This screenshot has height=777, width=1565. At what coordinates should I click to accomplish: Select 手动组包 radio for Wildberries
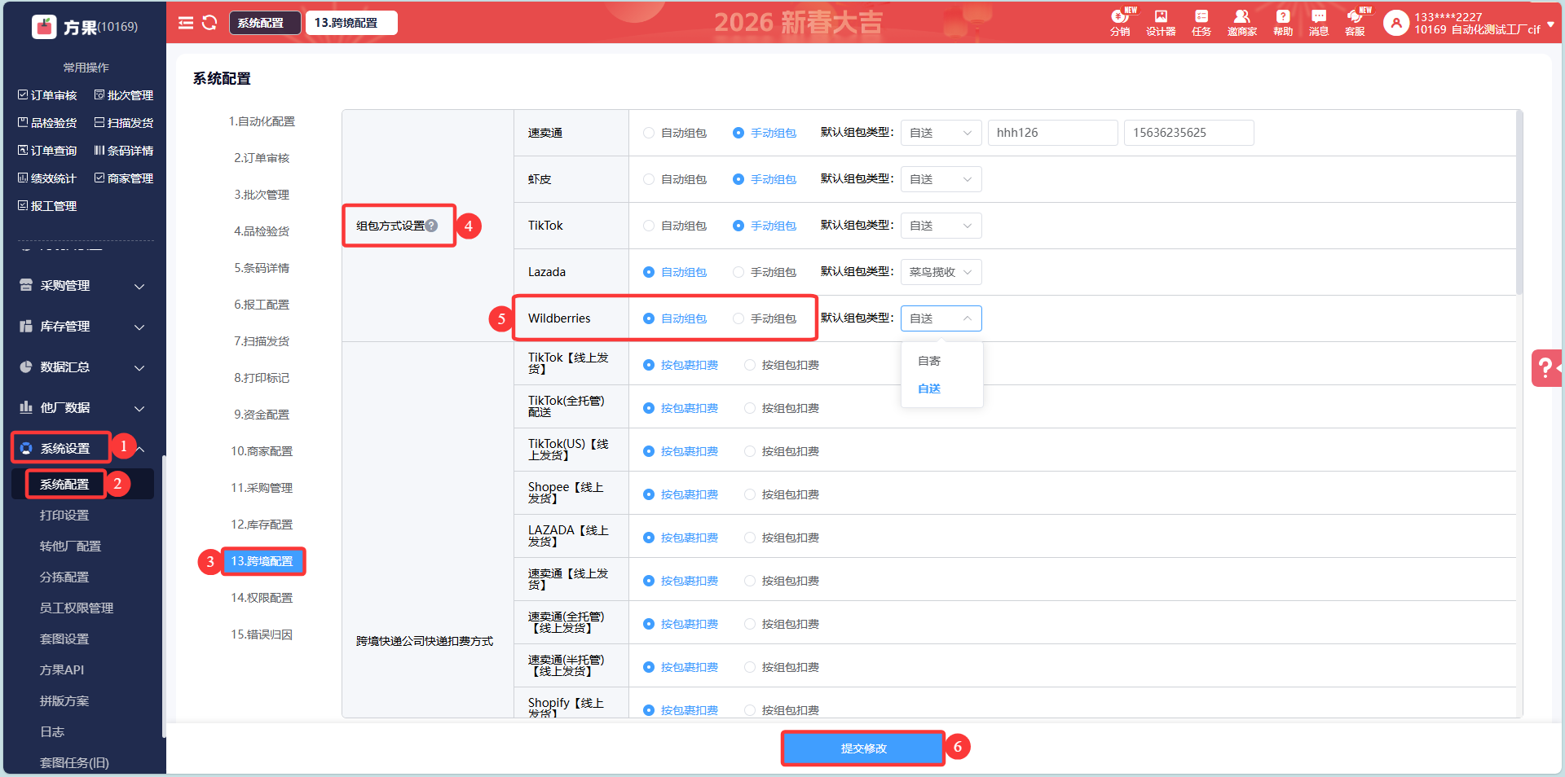click(738, 318)
